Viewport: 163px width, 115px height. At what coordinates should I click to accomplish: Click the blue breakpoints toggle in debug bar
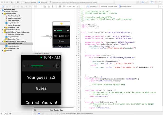coord(39,113)
